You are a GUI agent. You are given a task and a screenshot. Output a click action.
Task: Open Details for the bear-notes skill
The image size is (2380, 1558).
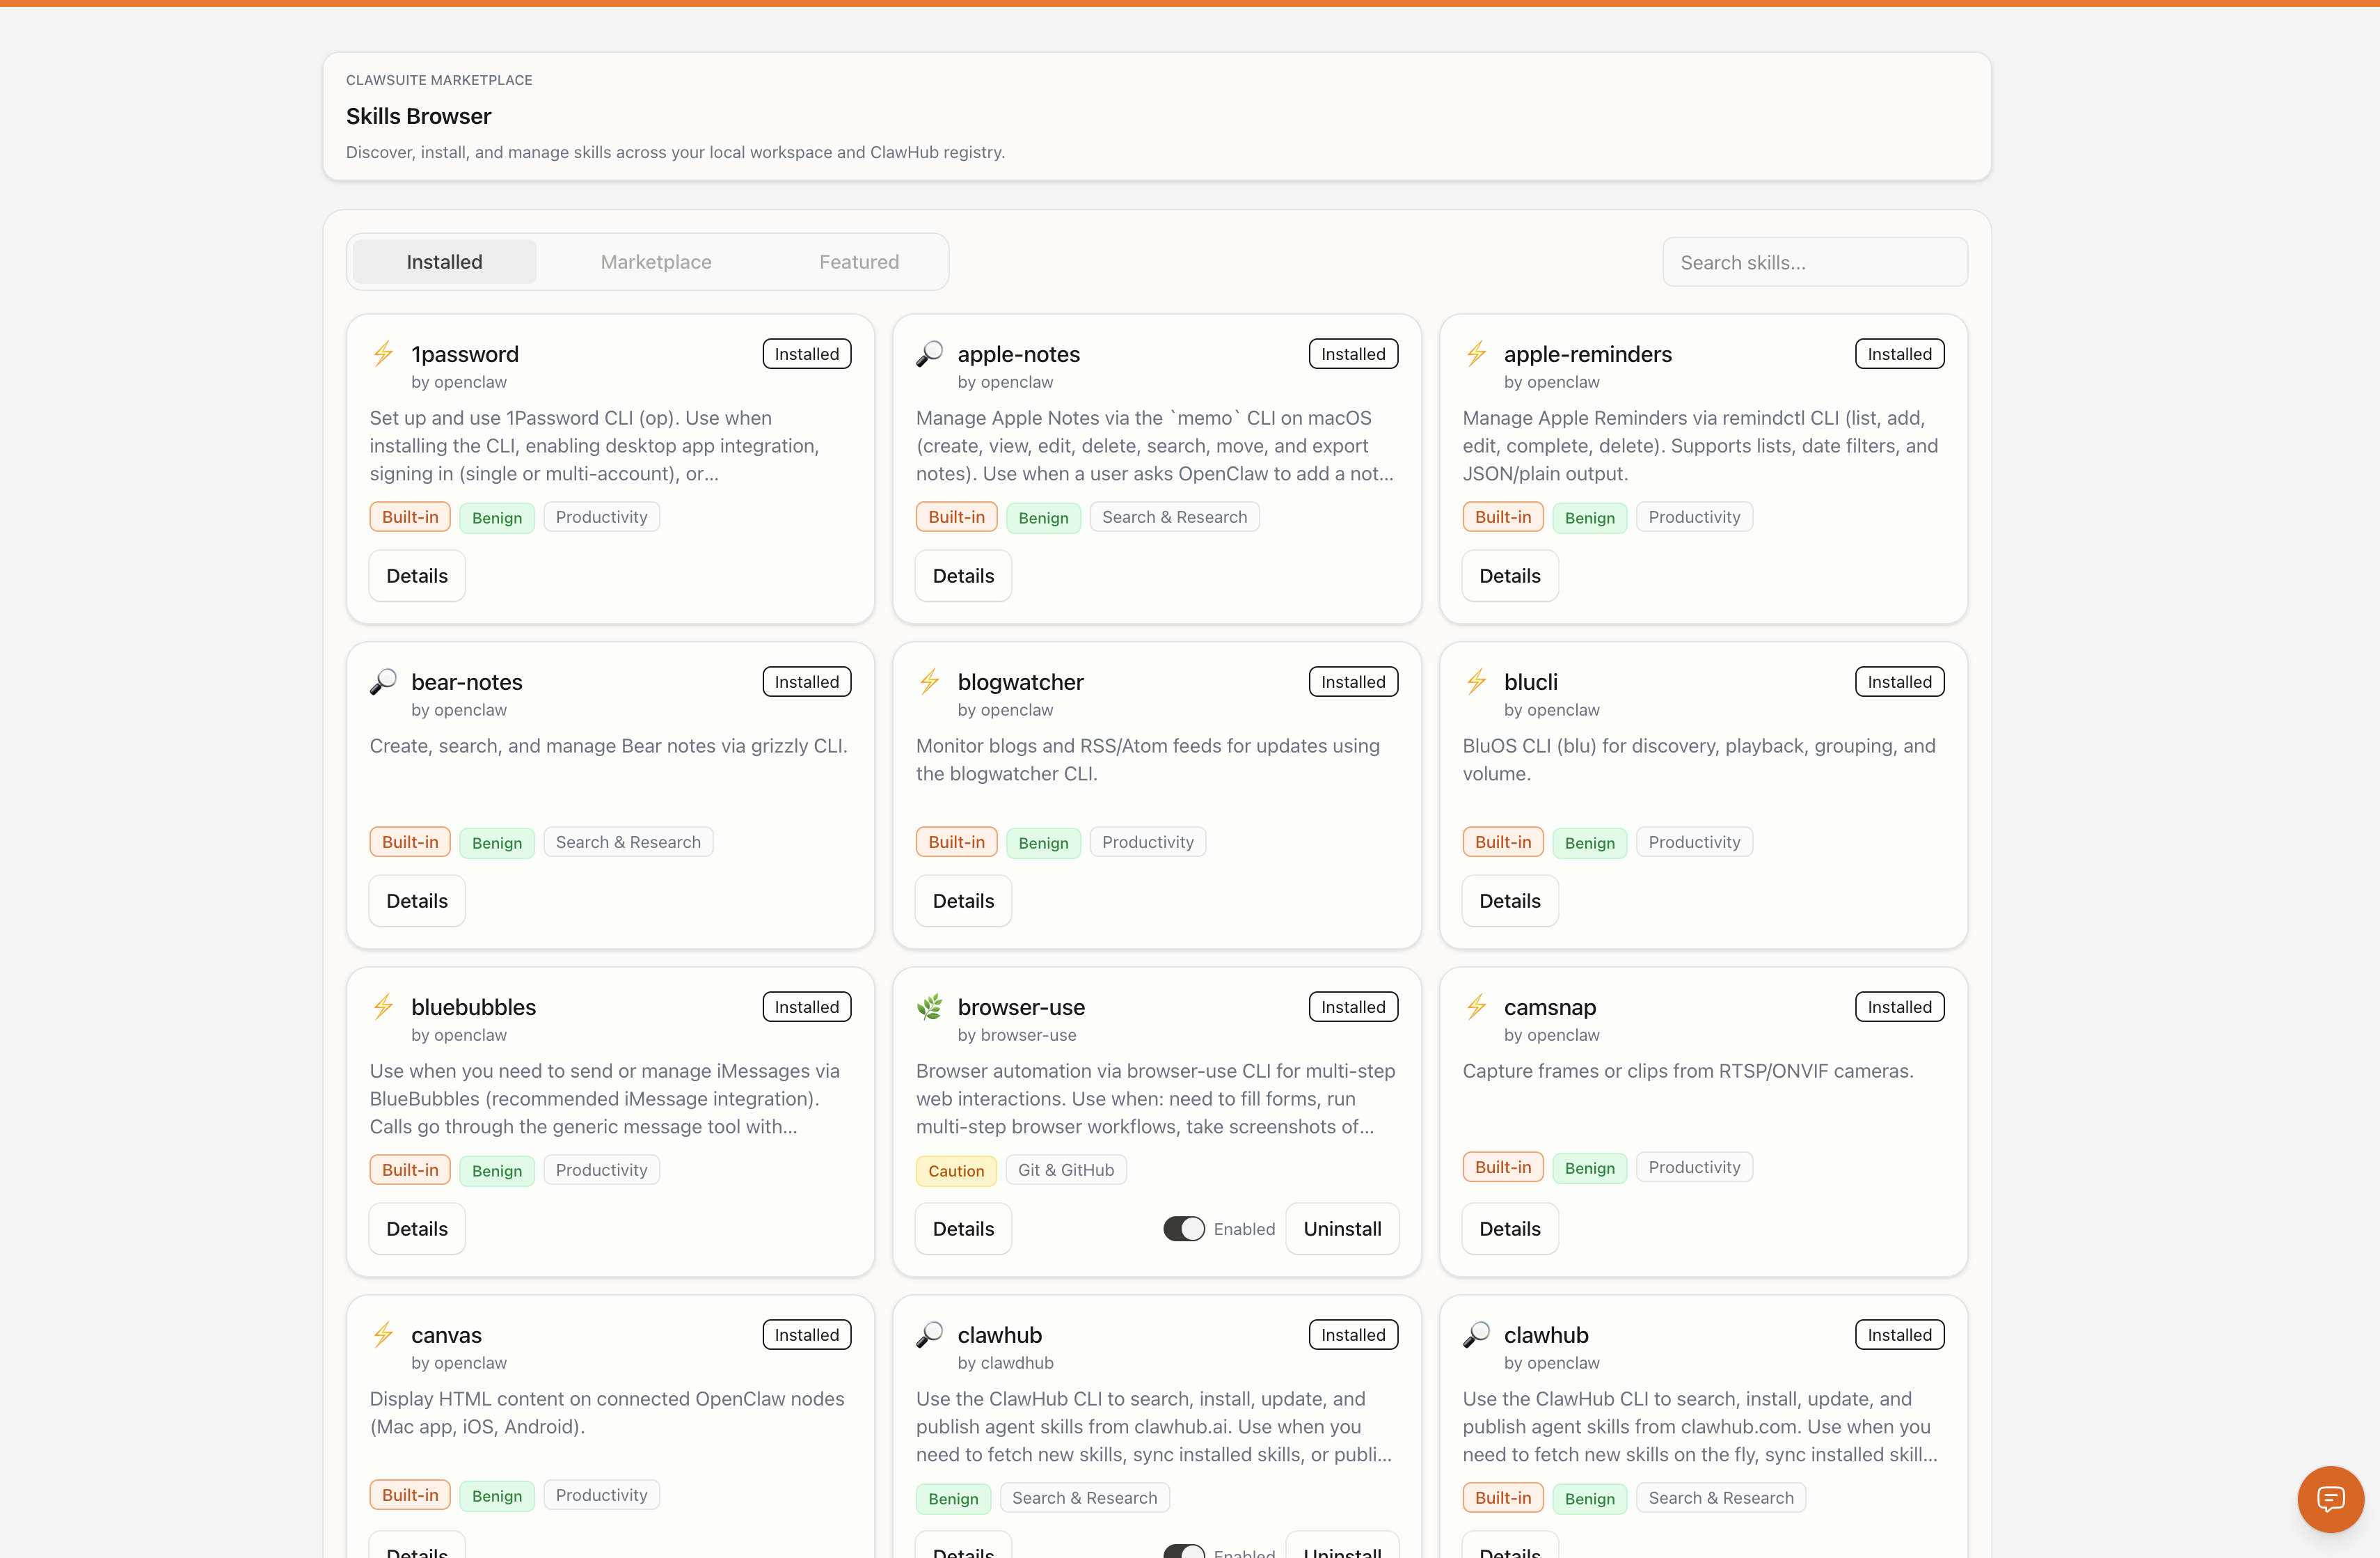tap(417, 902)
